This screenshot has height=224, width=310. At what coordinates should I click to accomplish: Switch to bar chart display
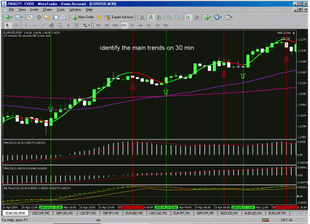[142, 17]
